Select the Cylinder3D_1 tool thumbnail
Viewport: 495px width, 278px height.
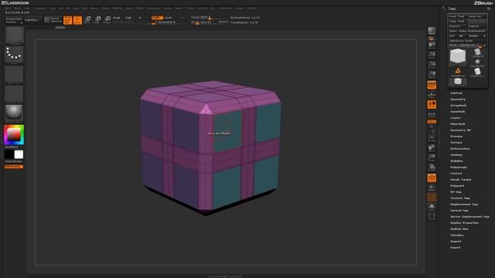point(477,73)
